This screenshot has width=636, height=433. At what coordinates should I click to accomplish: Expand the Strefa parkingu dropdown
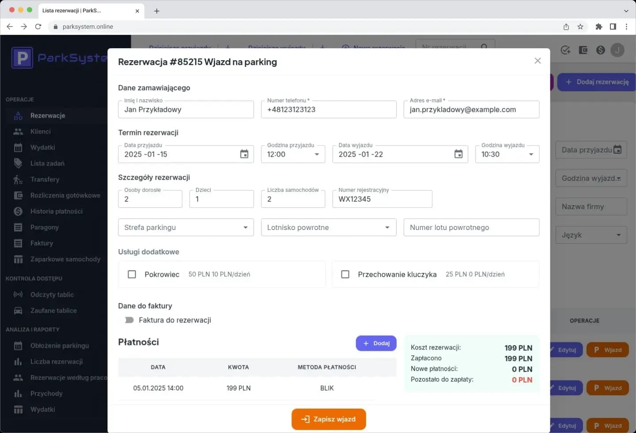[x=186, y=227]
